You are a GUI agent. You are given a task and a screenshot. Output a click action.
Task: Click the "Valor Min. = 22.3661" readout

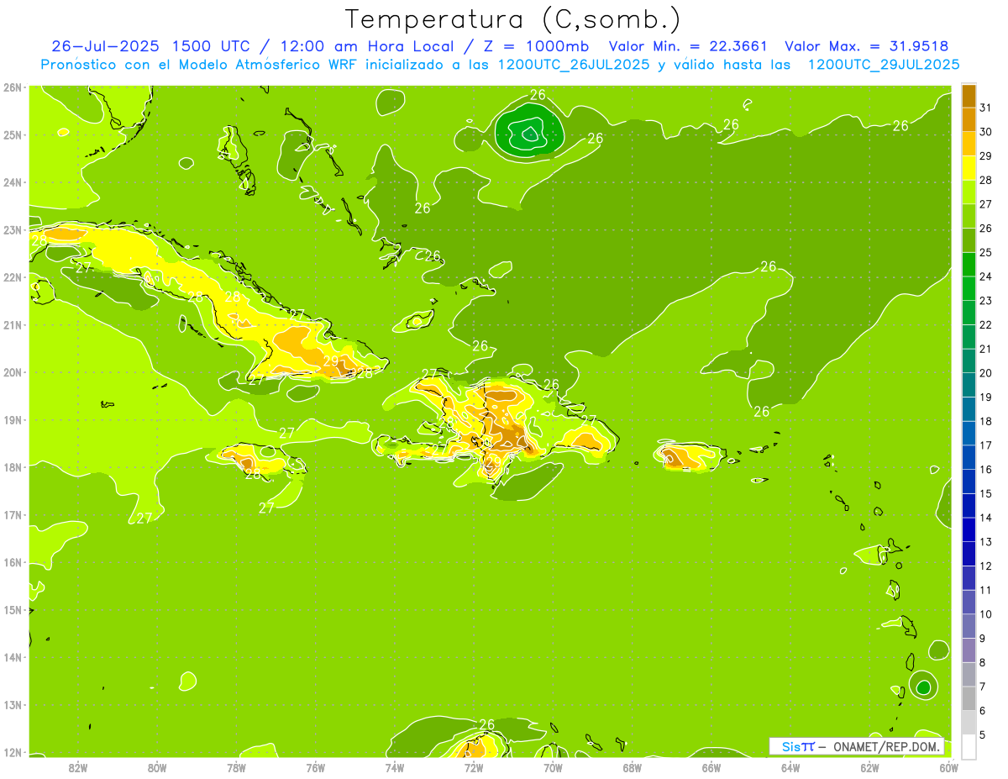687,46
